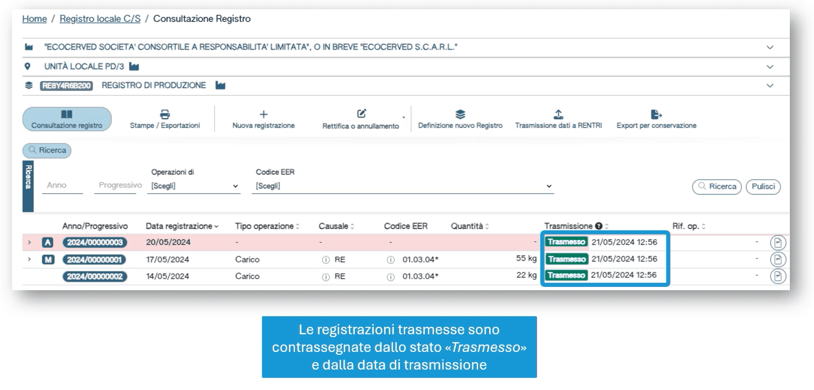Viewport: 814px width, 390px height.
Task: Open Rettifica o annullamento edit icon
Action: click(x=361, y=114)
